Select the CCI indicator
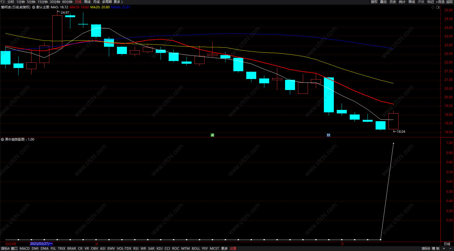This screenshot has height=251, width=454. click(167, 249)
